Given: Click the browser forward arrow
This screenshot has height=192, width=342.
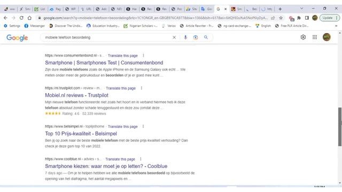Looking at the screenshot, I should [13, 18].
